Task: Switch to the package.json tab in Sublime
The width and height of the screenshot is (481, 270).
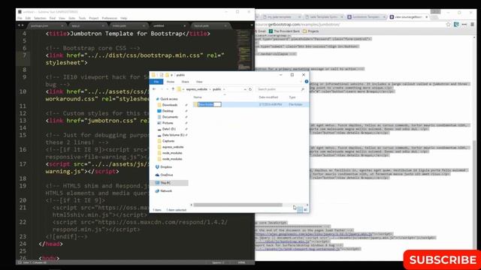Action: pos(46,25)
